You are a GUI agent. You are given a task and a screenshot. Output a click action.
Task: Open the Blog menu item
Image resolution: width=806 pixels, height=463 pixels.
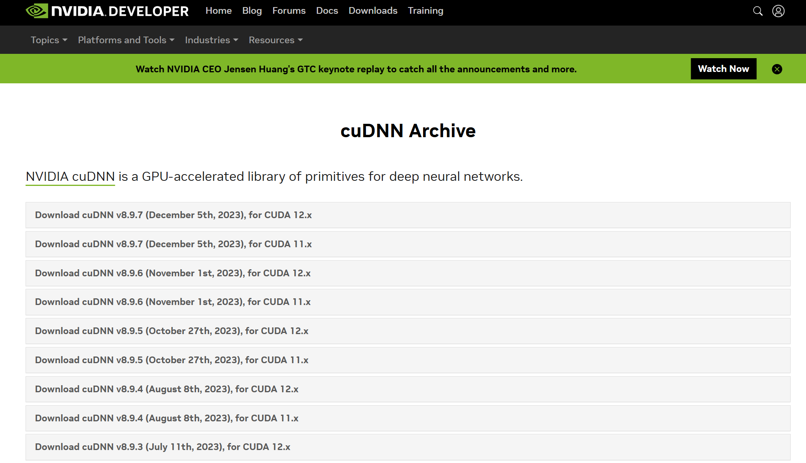point(252,11)
